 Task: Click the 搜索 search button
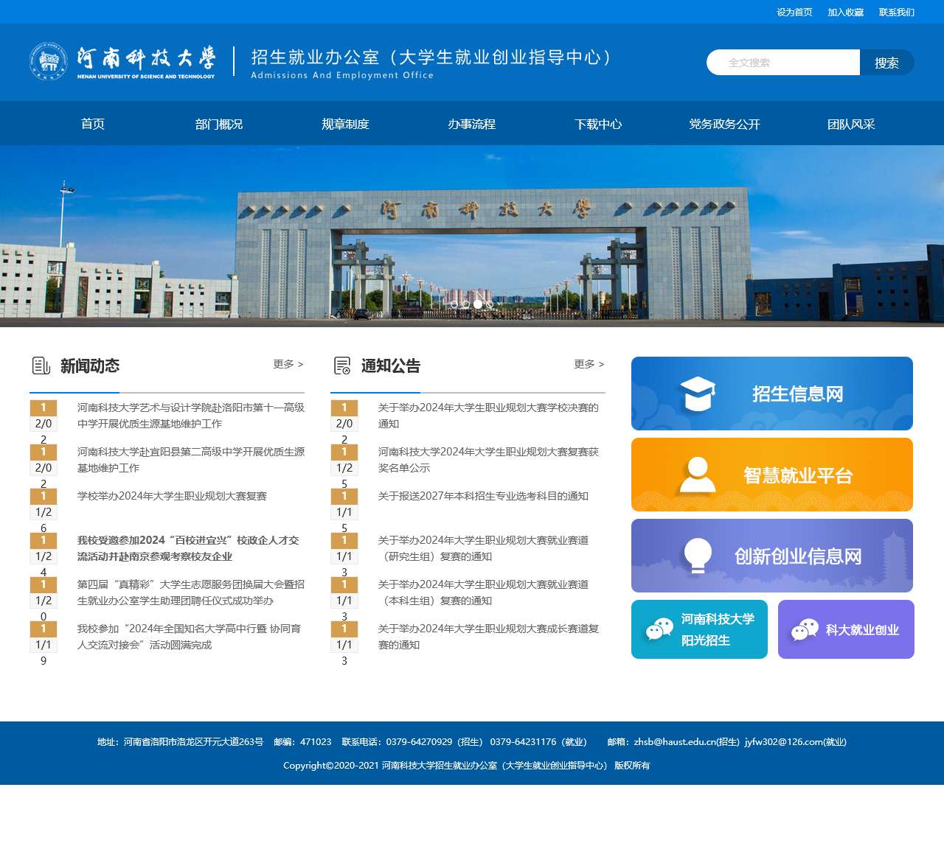click(x=886, y=62)
